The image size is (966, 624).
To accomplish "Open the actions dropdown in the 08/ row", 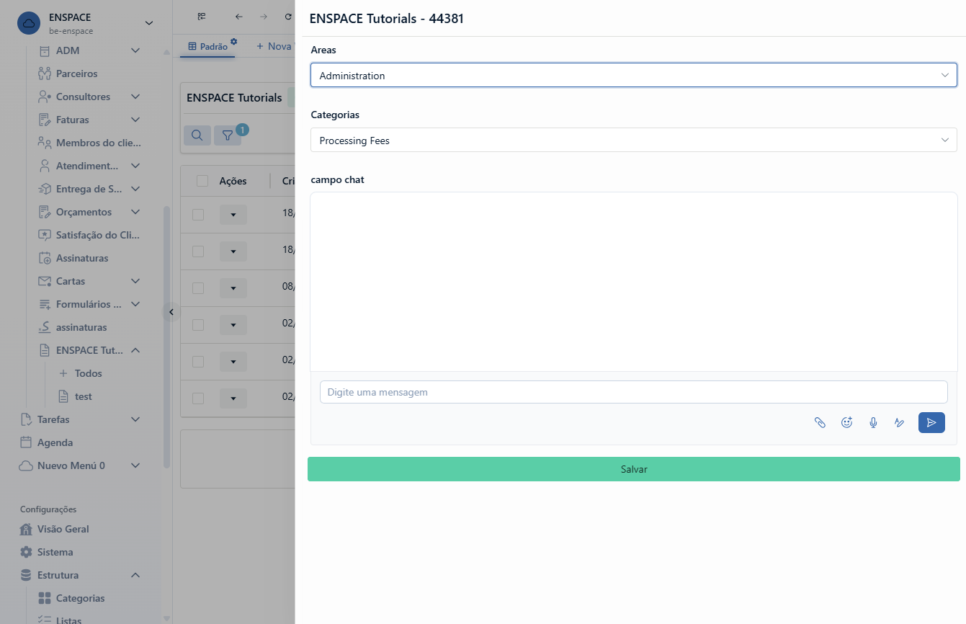I will [x=233, y=288].
